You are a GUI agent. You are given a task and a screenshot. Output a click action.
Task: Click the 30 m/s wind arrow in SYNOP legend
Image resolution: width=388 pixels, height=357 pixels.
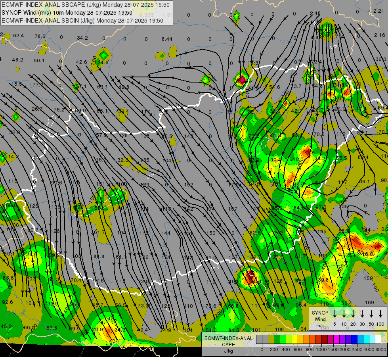[x=362, y=314]
